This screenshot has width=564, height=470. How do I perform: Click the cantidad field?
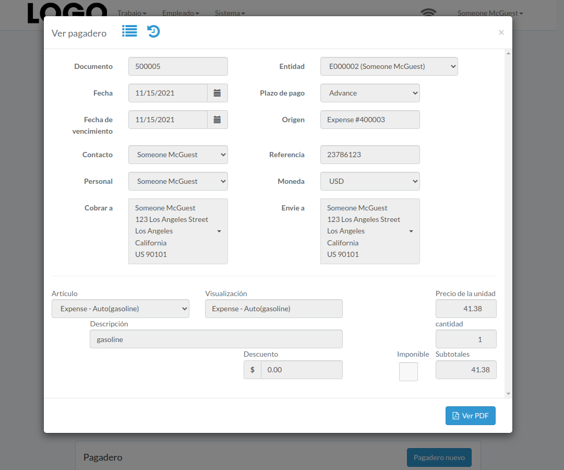point(466,339)
